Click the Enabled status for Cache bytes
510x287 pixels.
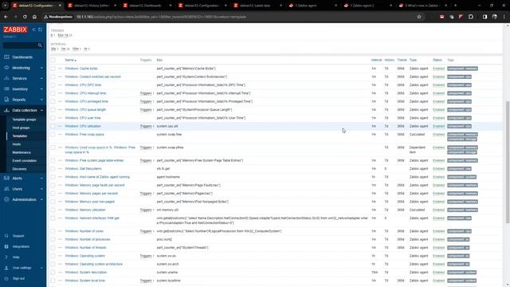pyautogui.click(x=438, y=69)
